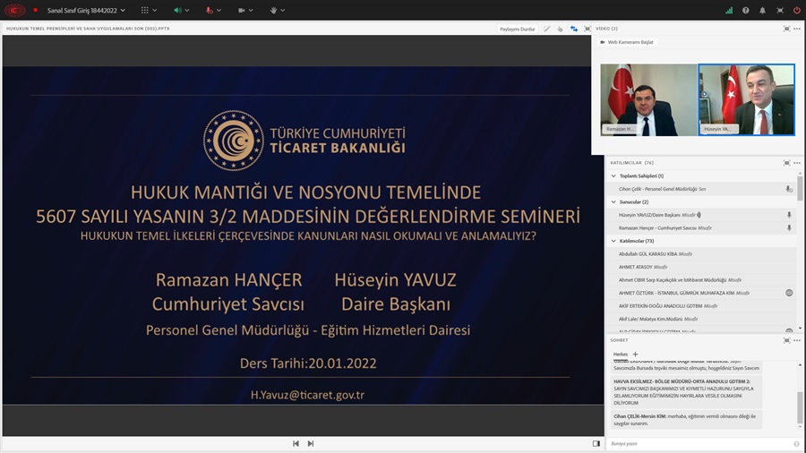Toggle the red muted microphone
The height and width of the screenshot is (453, 806).
click(x=210, y=10)
